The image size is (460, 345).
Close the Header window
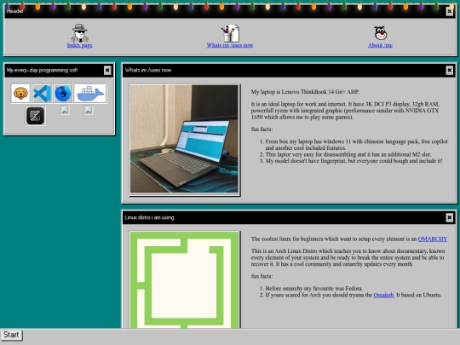449,11
